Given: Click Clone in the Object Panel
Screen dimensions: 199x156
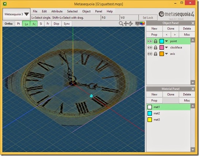Looking at the screenshot, I should pos(171,28).
